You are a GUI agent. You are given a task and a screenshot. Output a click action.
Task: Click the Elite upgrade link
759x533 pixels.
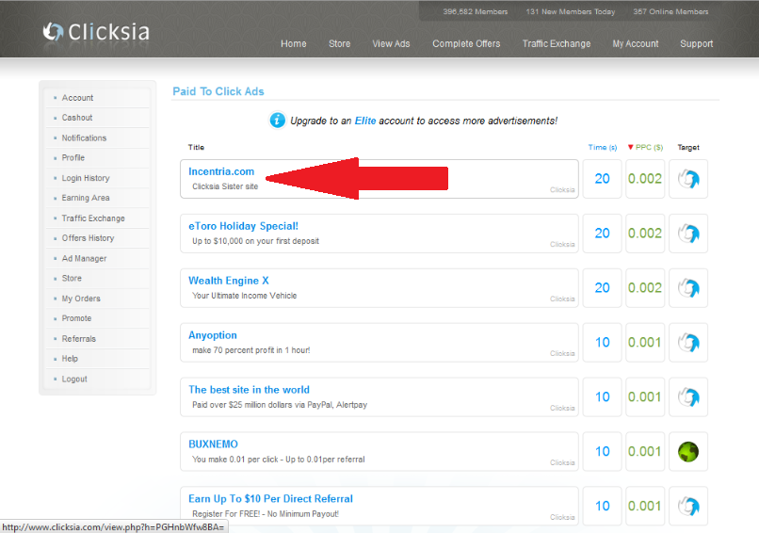pos(365,121)
